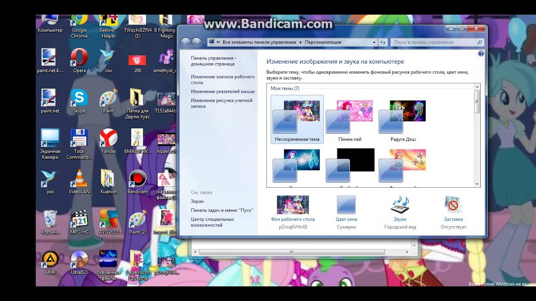Click themes list scroll up arrow
This screenshot has height=301, width=536.
tap(477, 87)
